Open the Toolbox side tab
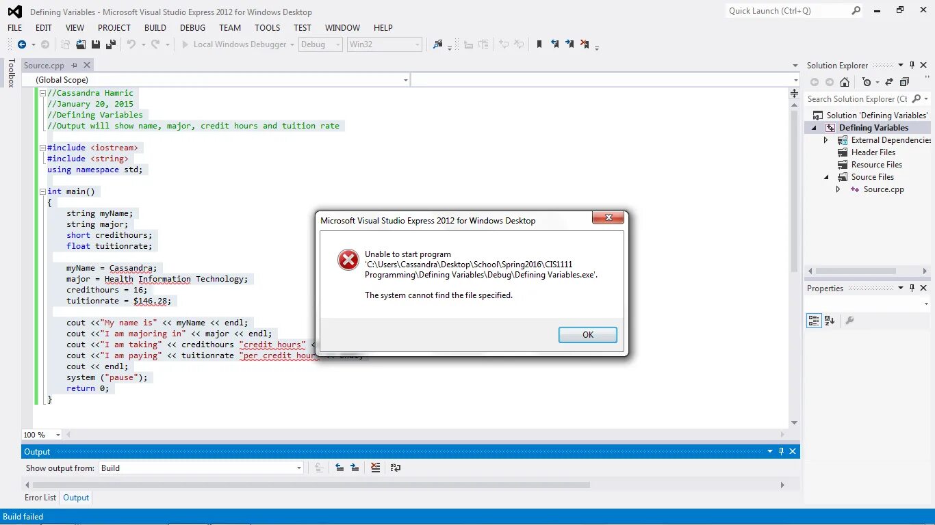 11,73
